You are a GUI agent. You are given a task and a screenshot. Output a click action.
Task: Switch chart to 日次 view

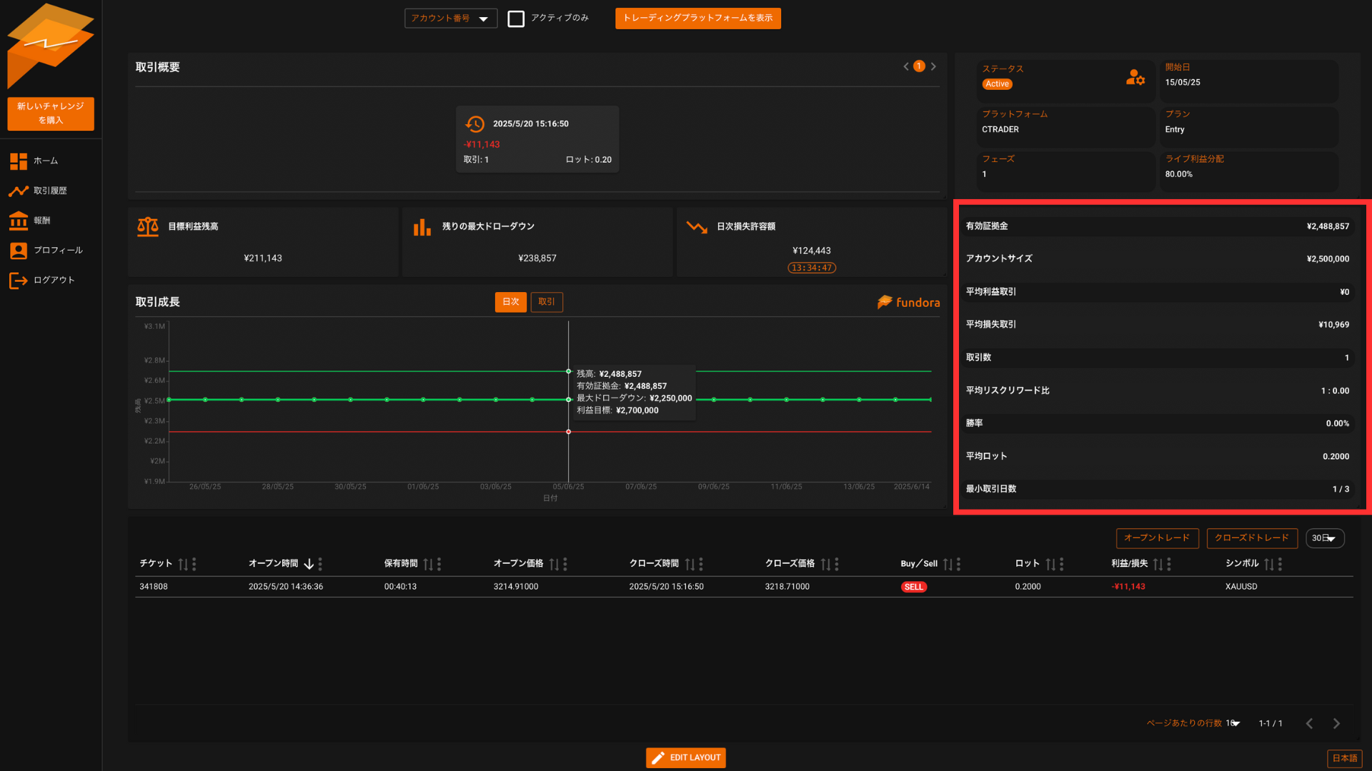tap(511, 302)
